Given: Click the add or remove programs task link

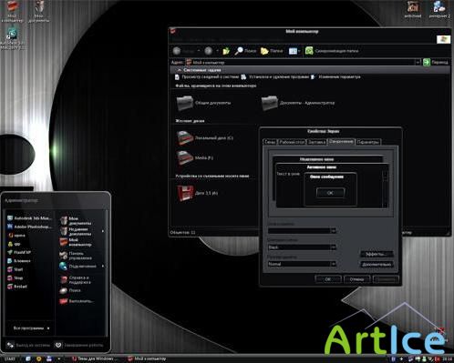Looking at the screenshot, I should (275, 77).
